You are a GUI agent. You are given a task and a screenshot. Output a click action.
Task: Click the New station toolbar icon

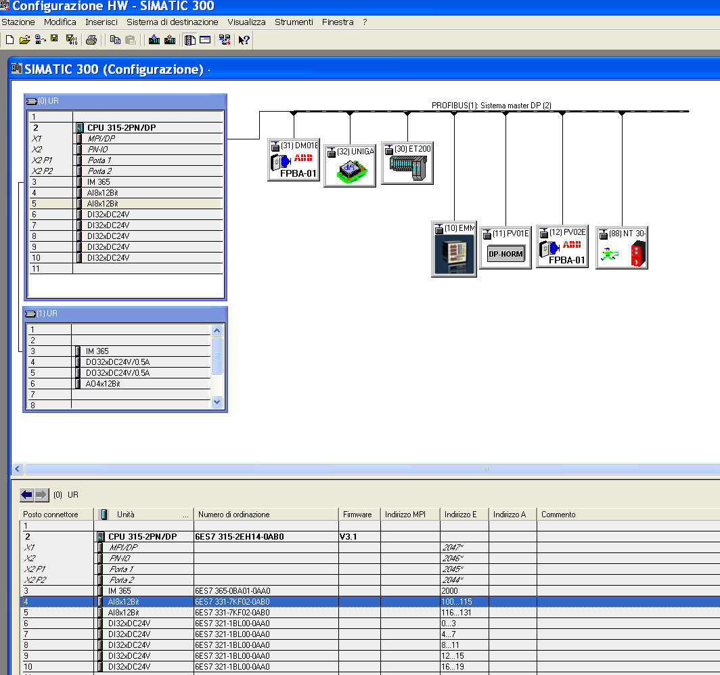(9, 40)
